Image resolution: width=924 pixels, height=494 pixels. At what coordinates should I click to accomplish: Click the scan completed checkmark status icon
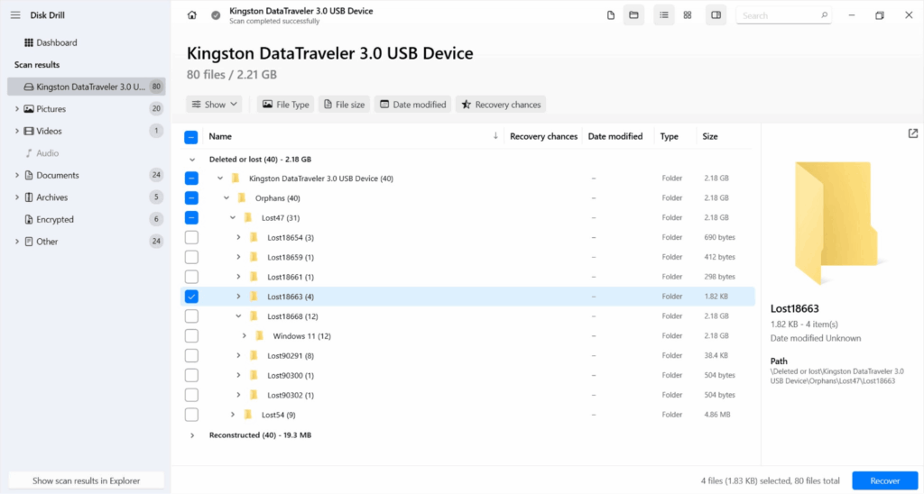point(216,15)
